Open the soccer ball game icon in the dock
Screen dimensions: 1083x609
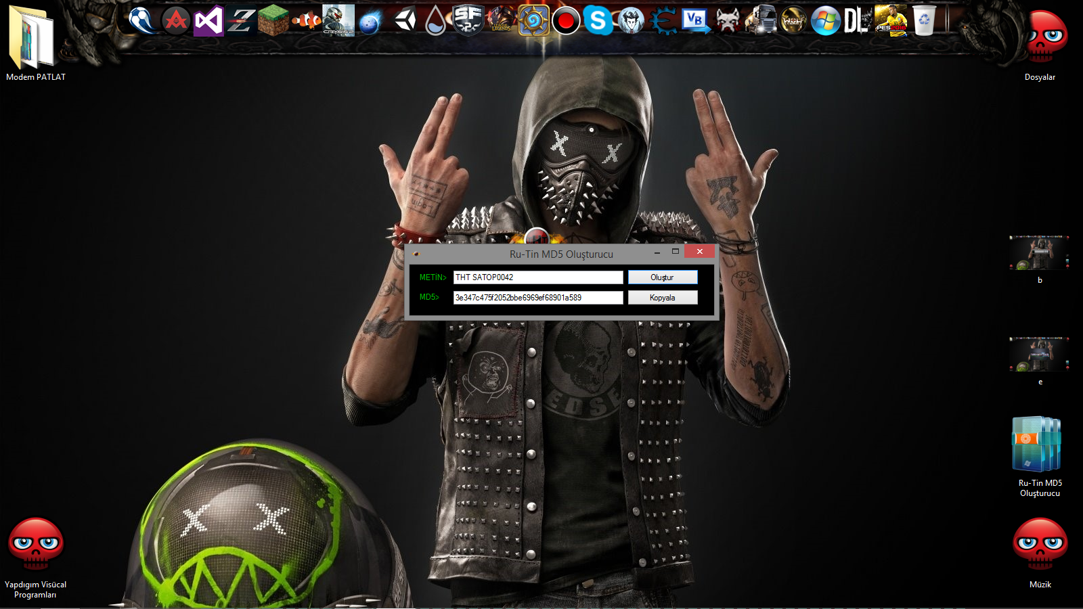[142, 20]
